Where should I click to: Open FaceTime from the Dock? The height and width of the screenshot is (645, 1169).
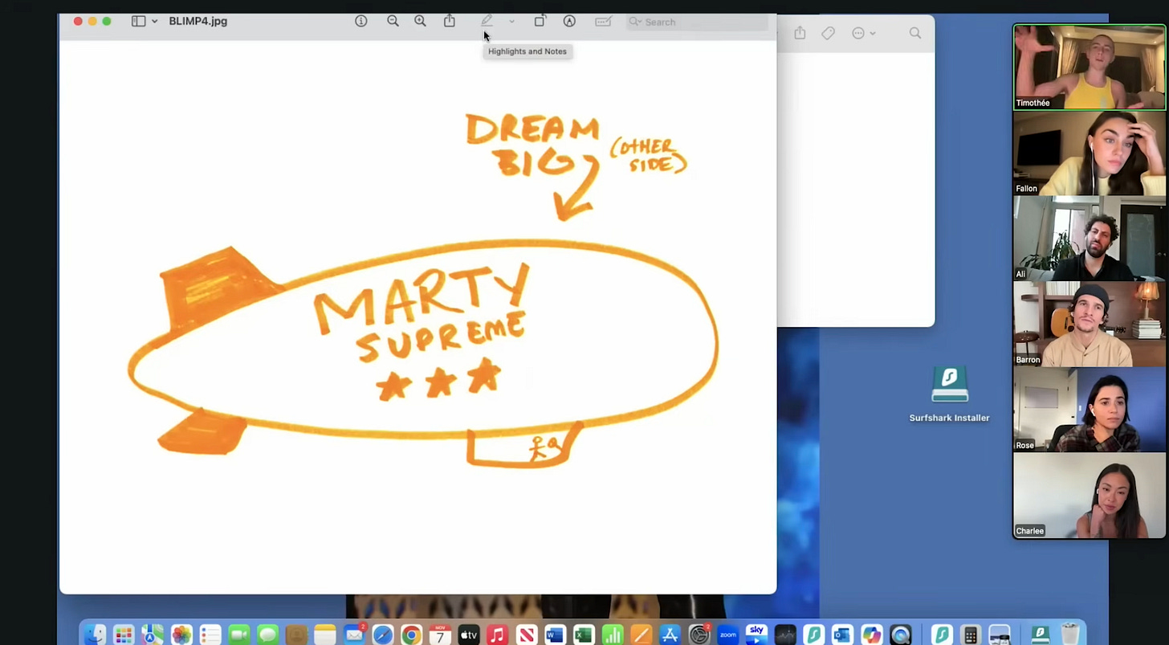(239, 635)
